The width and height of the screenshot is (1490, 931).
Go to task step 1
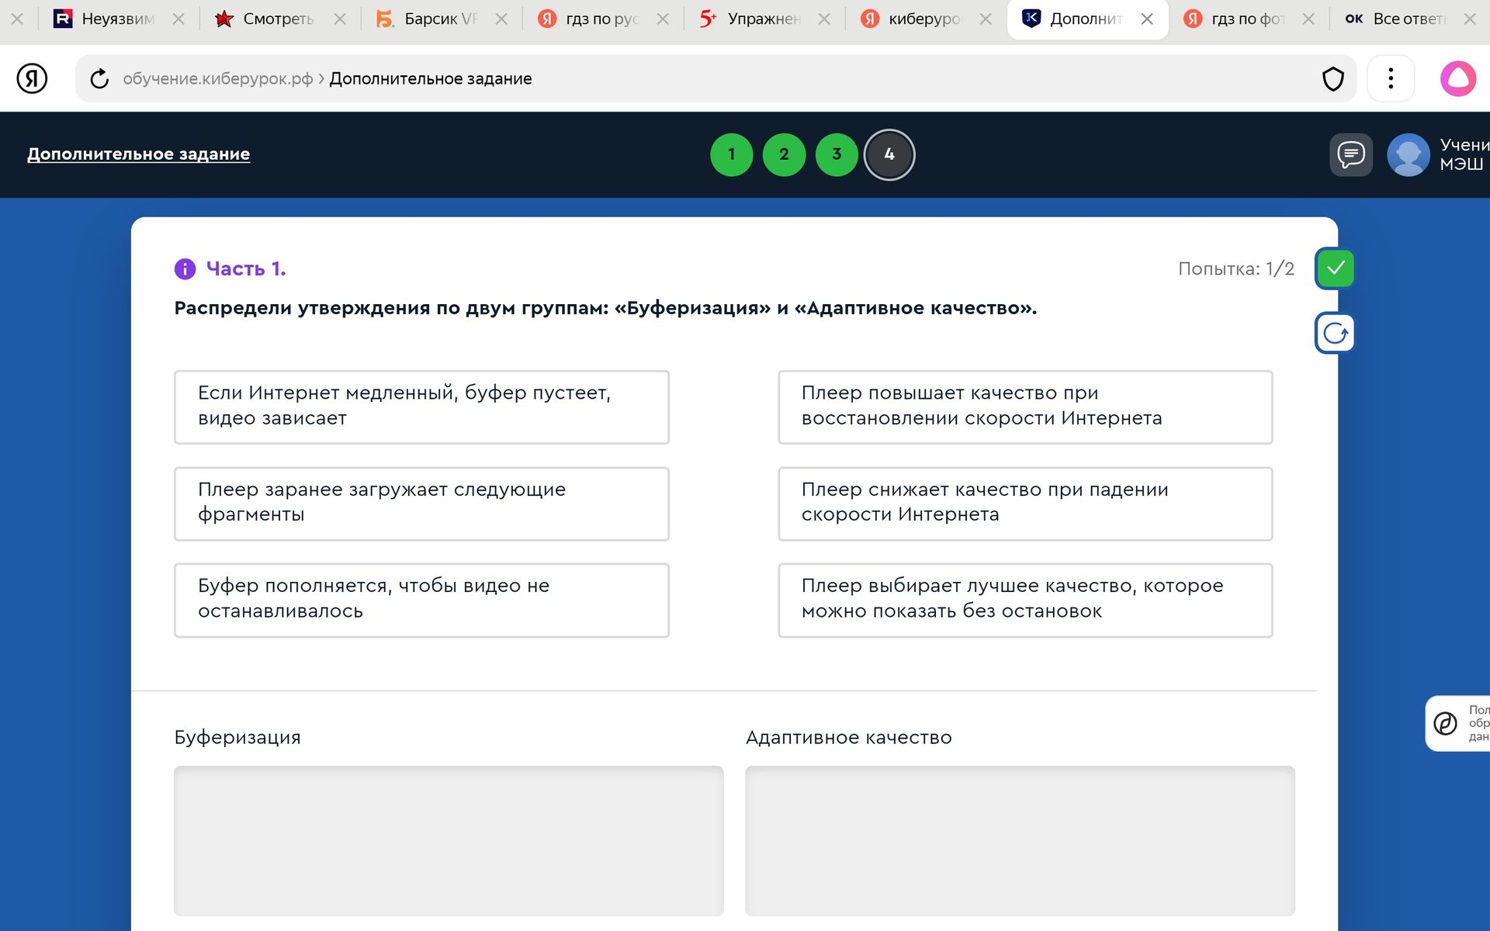click(731, 154)
